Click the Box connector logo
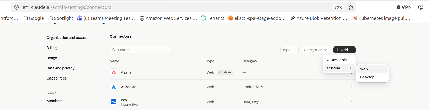Screen dimensions: 429x110 (114, 102)
